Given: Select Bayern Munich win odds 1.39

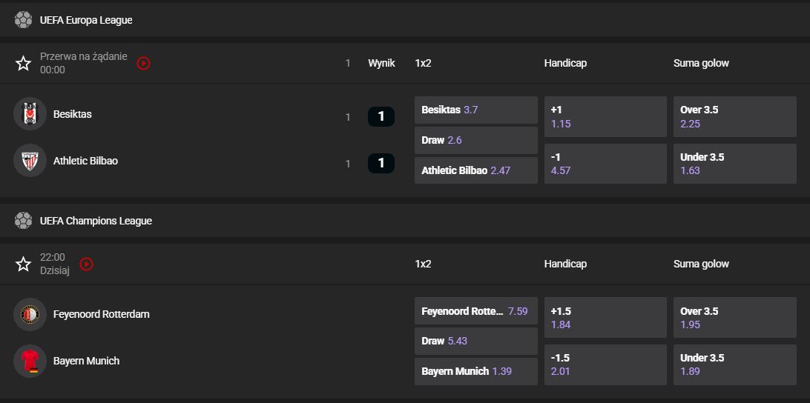Looking at the screenshot, I should click(475, 371).
